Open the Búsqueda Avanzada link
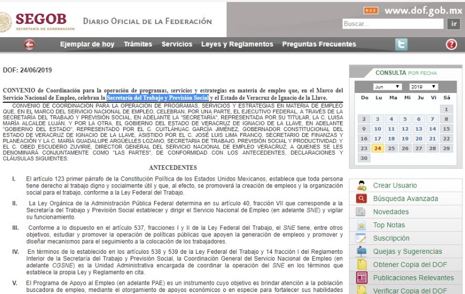 405,198
